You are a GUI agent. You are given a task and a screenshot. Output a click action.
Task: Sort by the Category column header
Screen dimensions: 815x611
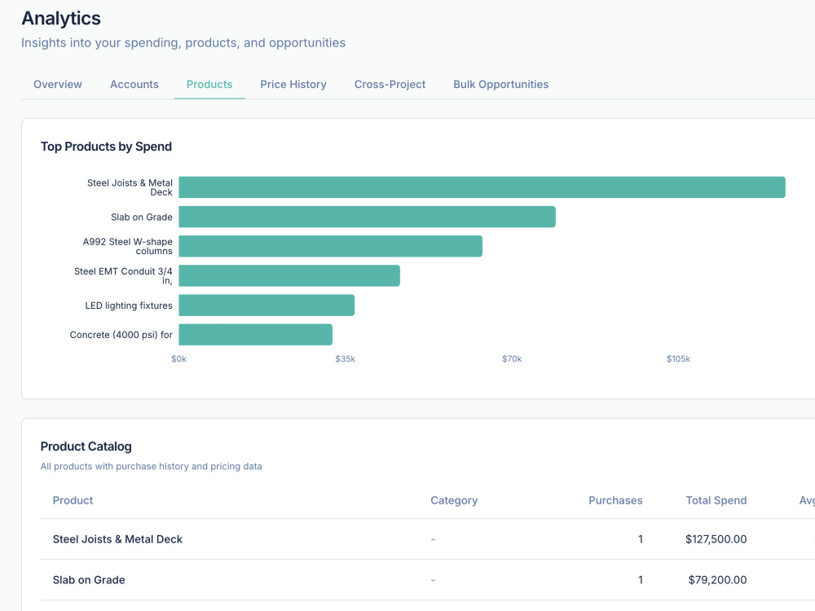(x=454, y=500)
